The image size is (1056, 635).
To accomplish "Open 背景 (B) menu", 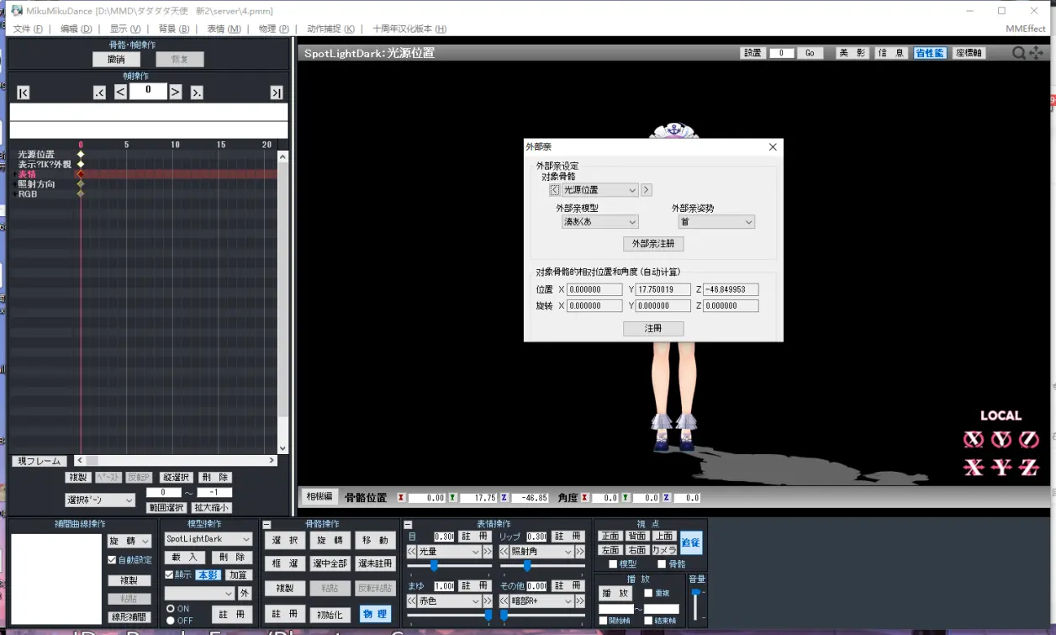I will coord(174,29).
